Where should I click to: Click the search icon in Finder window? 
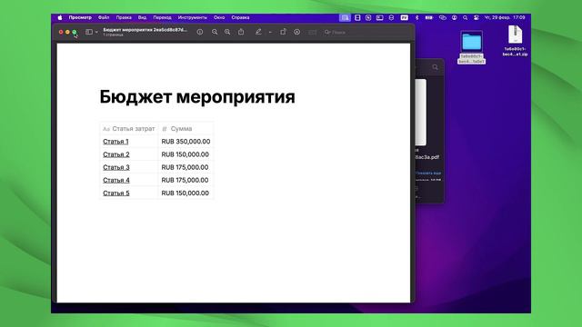click(435, 67)
